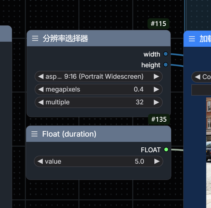Select previous aspect ratio with left arrow

click(x=41, y=77)
